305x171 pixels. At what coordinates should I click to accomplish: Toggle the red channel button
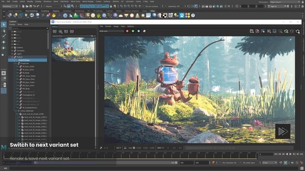[x=127, y=31]
